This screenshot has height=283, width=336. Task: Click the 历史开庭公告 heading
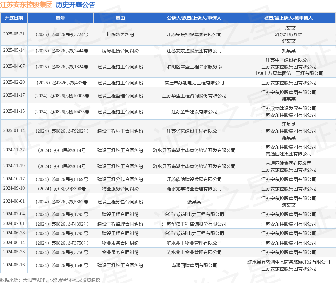click(76, 5)
